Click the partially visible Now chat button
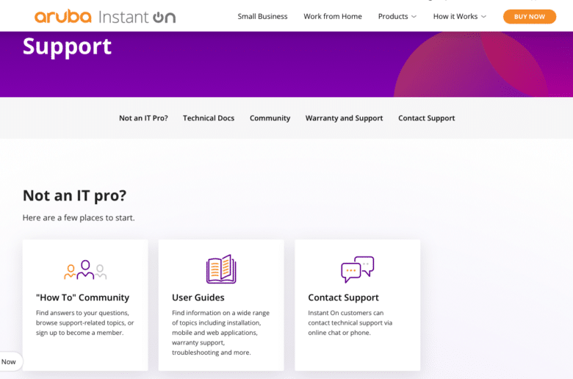 tap(10, 362)
